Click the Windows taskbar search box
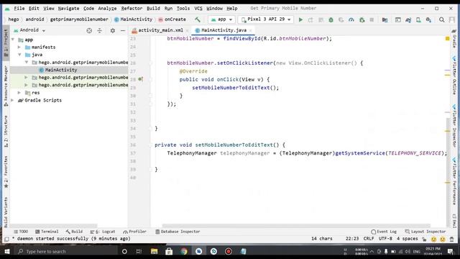This screenshot has height=259, width=460. pos(66,251)
